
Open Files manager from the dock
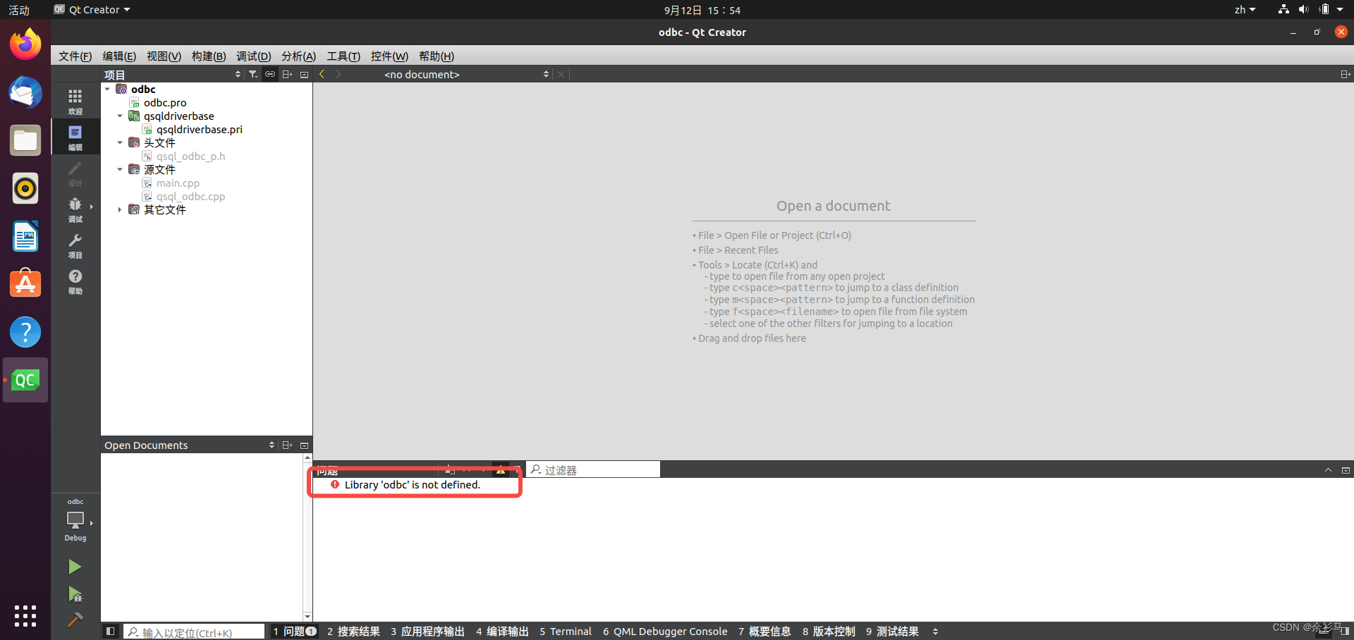[25, 140]
